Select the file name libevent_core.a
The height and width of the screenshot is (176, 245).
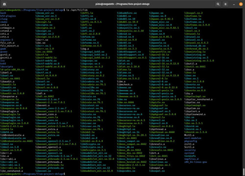[x=46, y=114]
